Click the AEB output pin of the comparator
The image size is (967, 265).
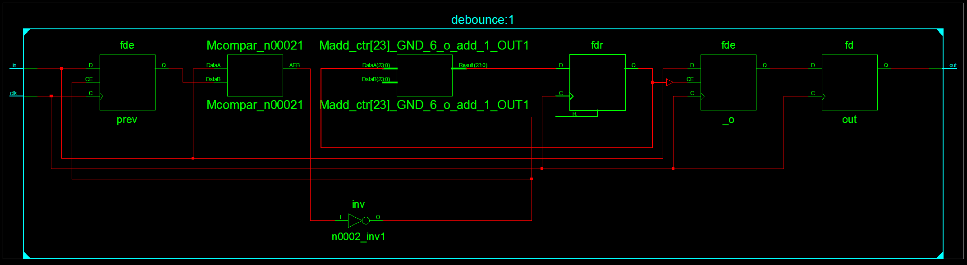[x=294, y=65]
